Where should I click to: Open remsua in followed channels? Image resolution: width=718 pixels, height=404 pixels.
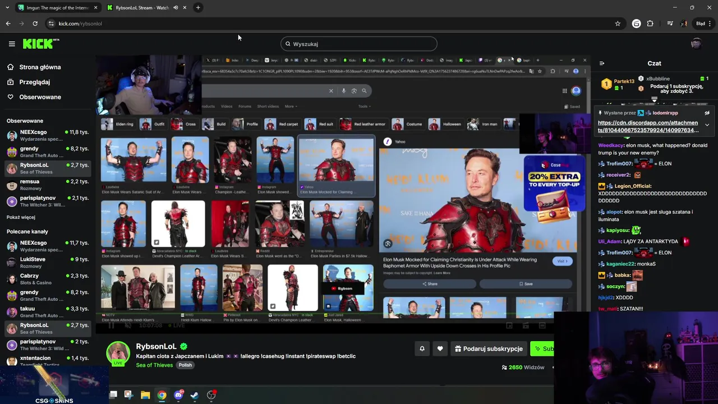coord(47,185)
